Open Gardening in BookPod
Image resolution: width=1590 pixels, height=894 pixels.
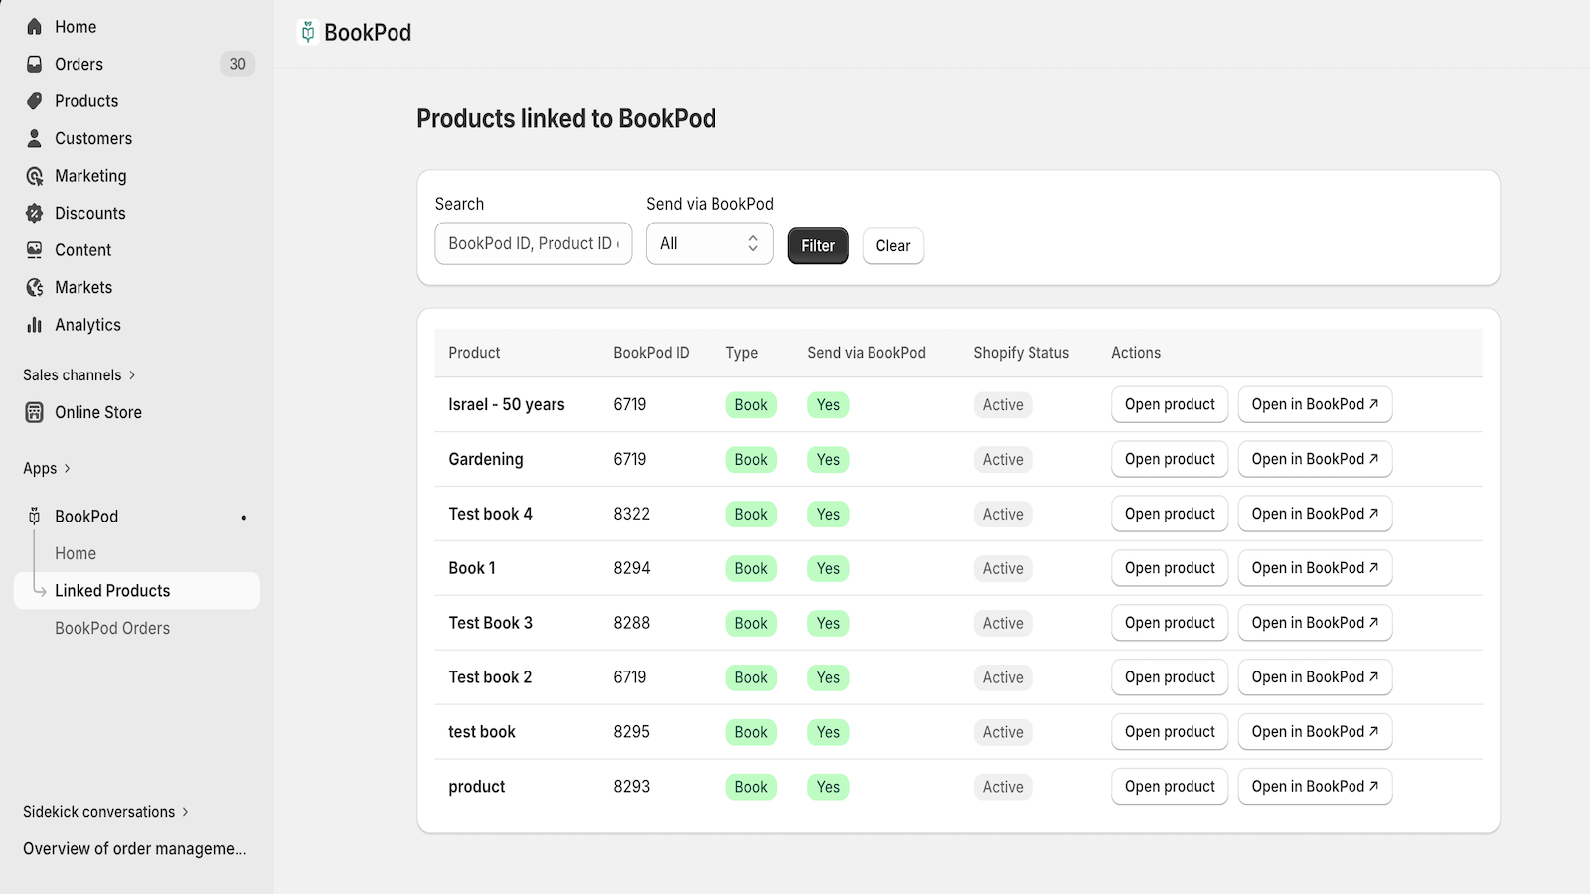pyautogui.click(x=1315, y=459)
